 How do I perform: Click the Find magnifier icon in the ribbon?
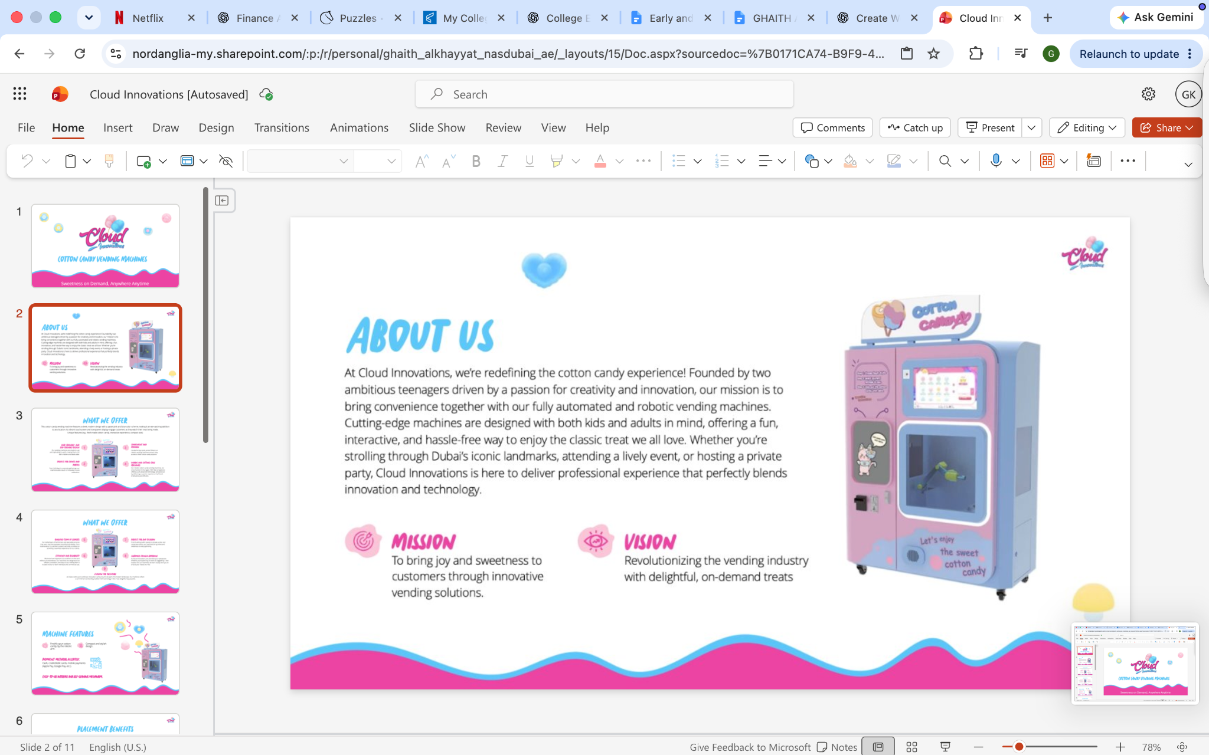(945, 161)
